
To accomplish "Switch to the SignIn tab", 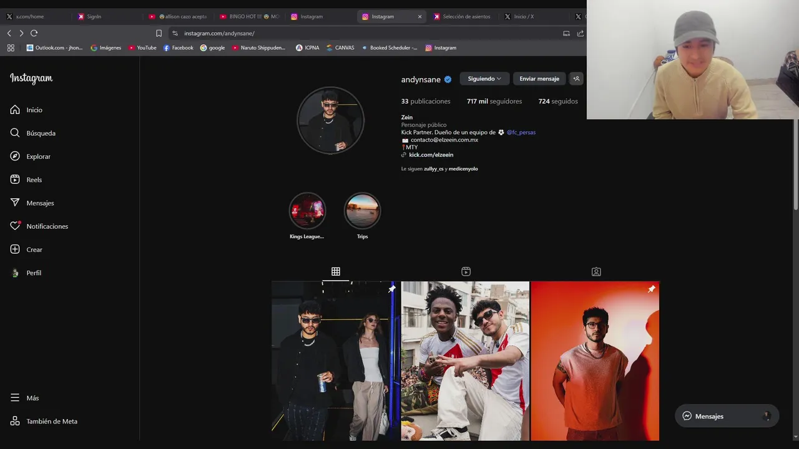I will (106, 17).
